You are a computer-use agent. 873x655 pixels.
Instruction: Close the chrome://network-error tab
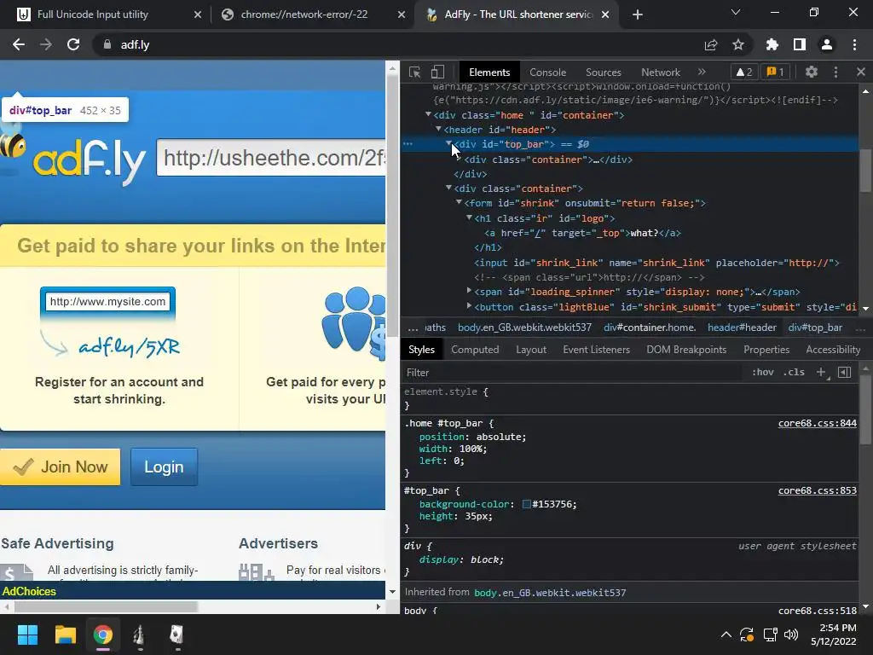pyautogui.click(x=401, y=14)
